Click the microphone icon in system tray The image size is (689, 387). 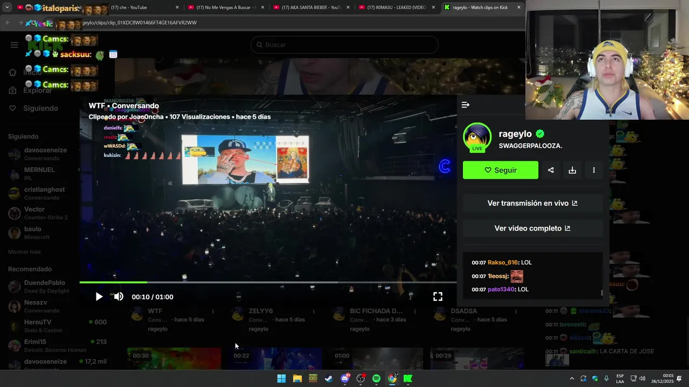pos(607,378)
